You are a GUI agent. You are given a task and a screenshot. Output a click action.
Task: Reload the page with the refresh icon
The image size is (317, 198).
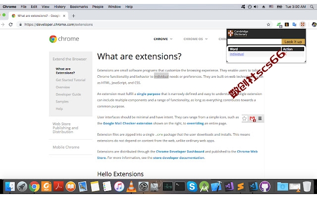coord(11,24)
